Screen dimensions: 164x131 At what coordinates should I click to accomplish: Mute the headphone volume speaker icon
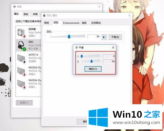104,37
